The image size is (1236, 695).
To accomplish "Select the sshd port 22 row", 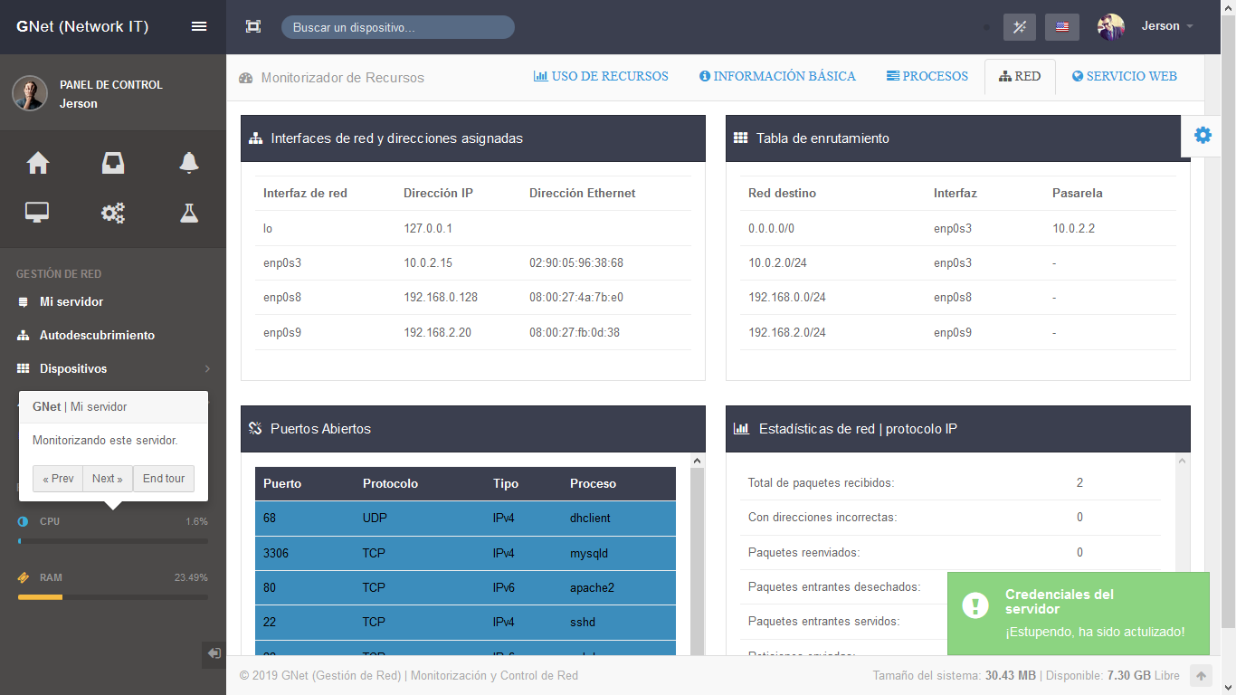I will pyautogui.click(x=465, y=623).
